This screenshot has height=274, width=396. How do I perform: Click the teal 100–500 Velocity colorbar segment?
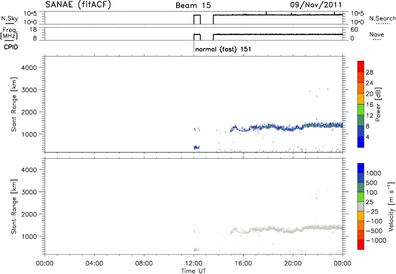361,187
